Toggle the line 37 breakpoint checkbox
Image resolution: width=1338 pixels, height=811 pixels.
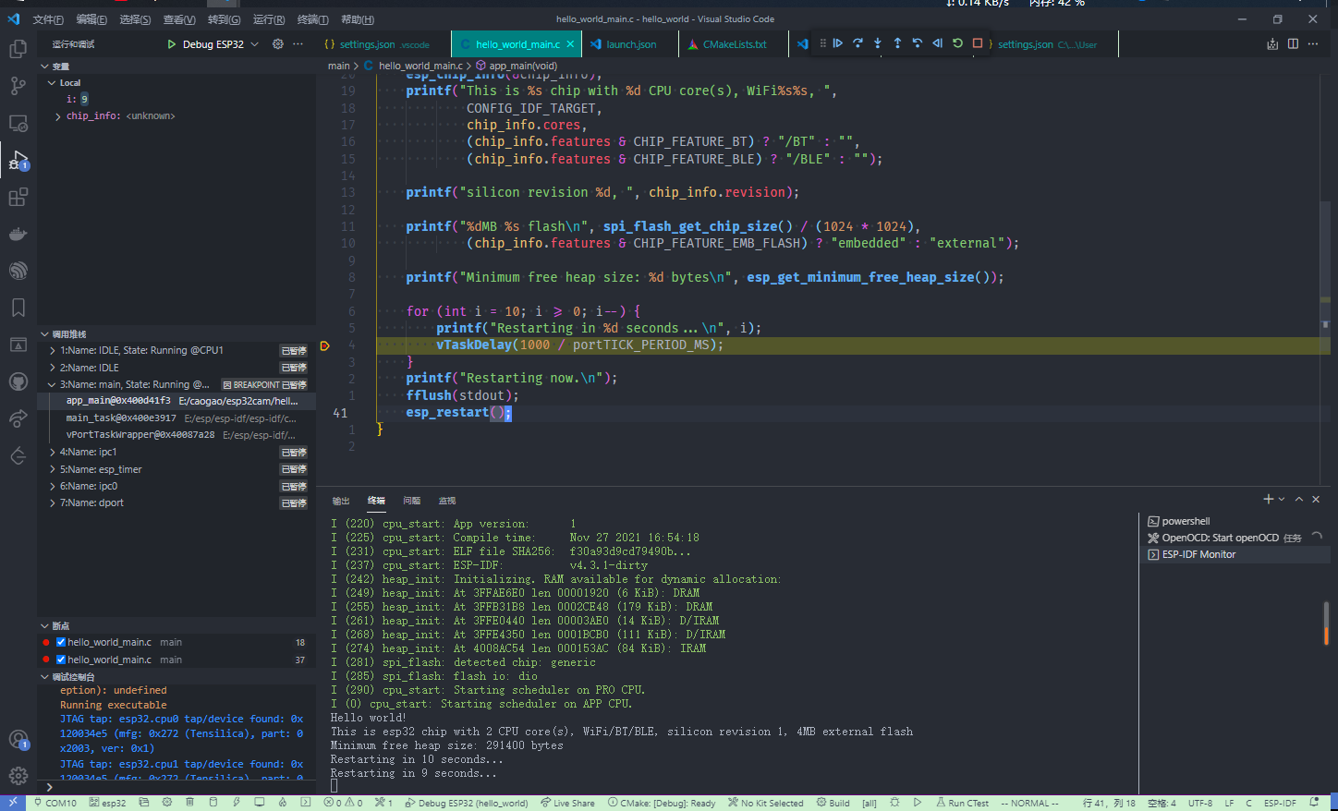coord(61,660)
